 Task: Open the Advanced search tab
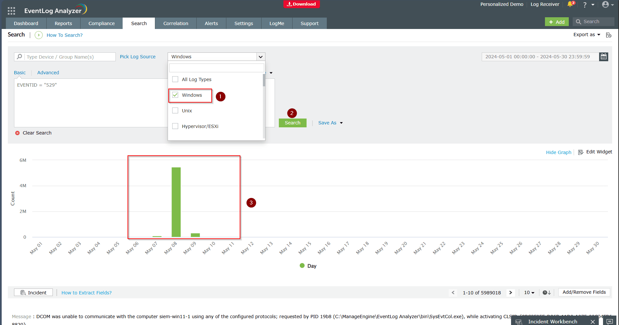click(x=48, y=73)
